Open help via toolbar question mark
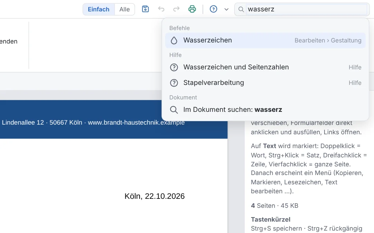 point(213,9)
